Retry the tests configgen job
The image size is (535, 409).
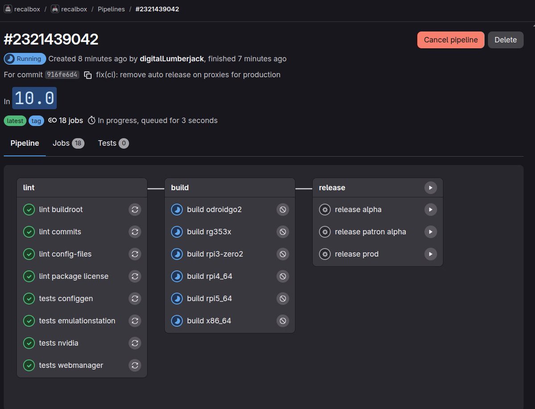pos(135,299)
